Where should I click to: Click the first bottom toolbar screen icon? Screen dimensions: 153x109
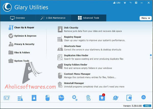coord(7,98)
